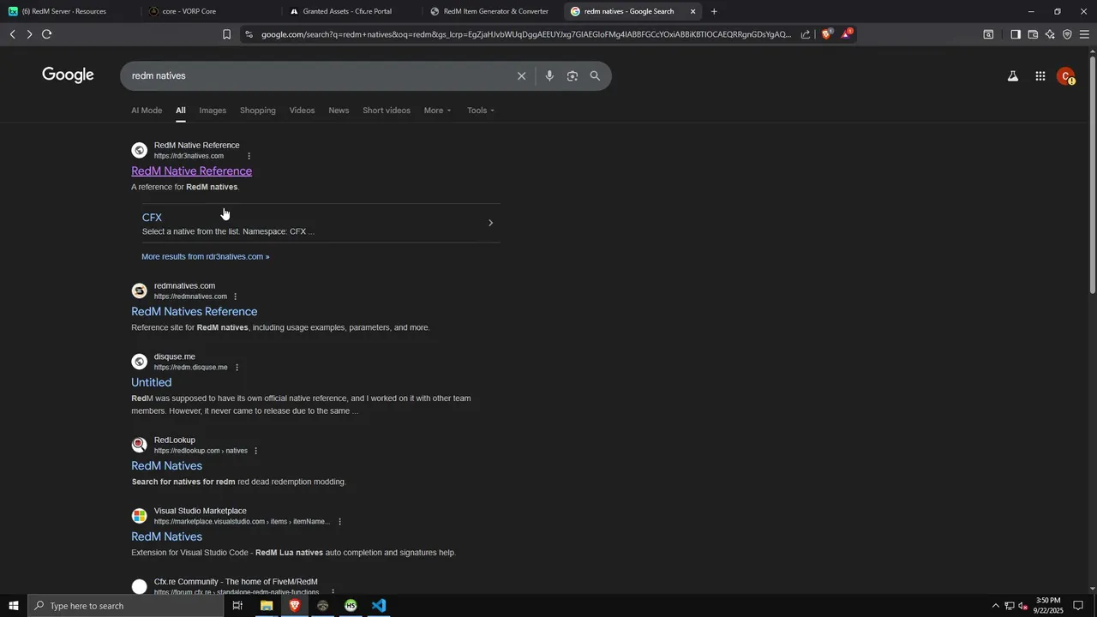This screenshot has width=1097, height=617.
Task: Clear the search box with the X
Action: pyautogui.click(x=521, y=76)
